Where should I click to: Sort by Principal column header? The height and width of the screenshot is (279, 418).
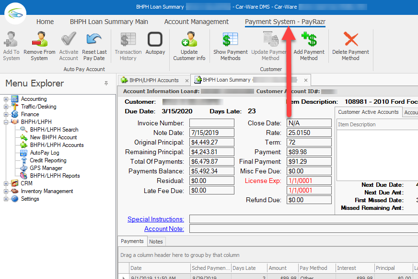point(394,268)
